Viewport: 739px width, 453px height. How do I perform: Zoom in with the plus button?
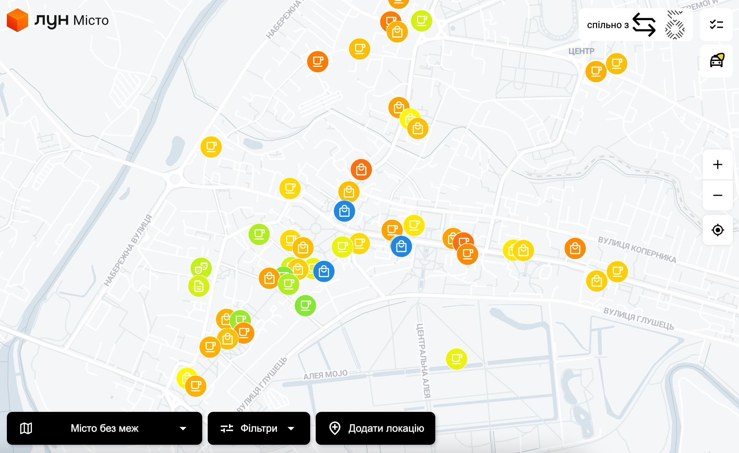717,165
